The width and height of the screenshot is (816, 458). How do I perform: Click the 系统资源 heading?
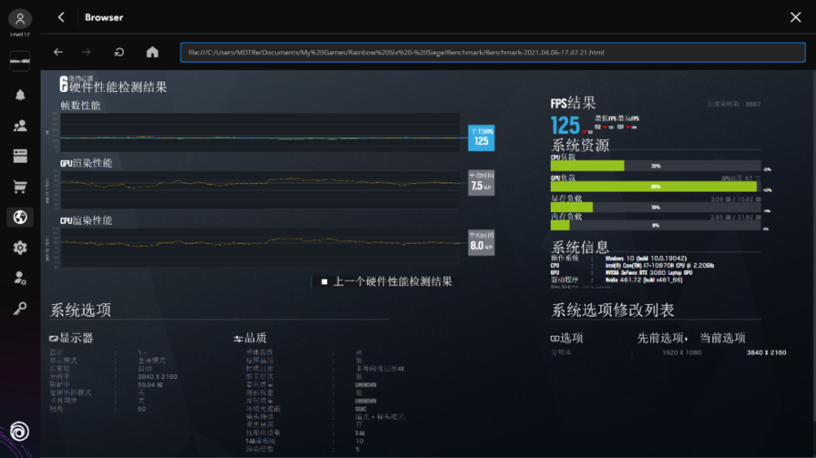[579, 145]
